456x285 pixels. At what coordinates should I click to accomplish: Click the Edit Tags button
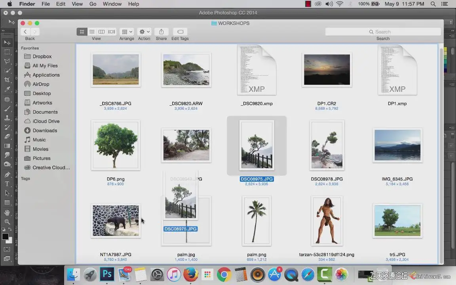[x=180, y=32]
